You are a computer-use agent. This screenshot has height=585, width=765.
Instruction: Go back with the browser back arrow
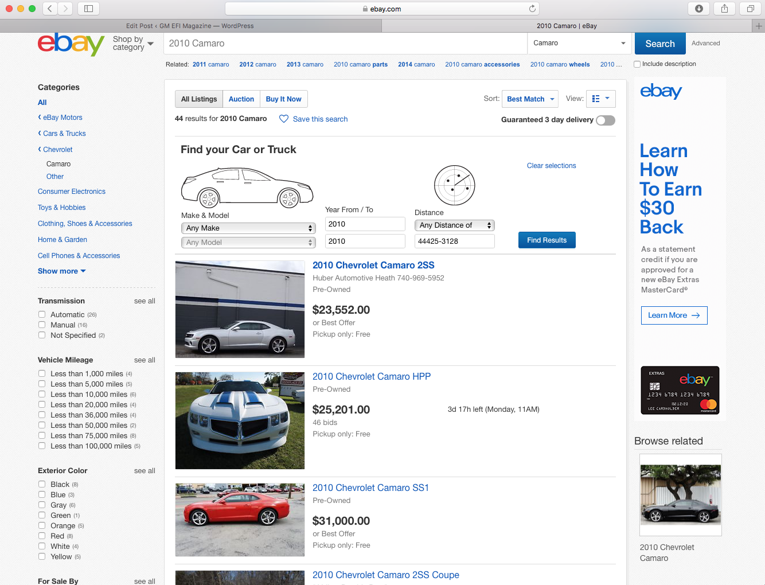coord(50,9)
